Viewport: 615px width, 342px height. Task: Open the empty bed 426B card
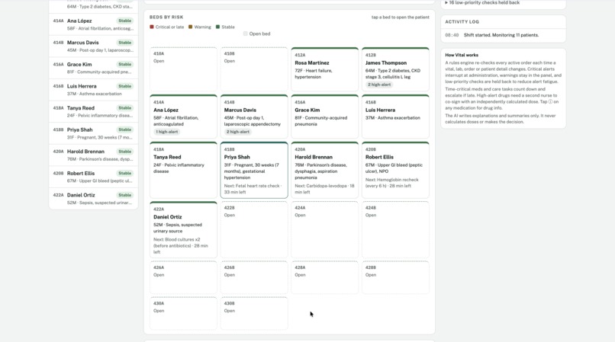click(254, 278)
